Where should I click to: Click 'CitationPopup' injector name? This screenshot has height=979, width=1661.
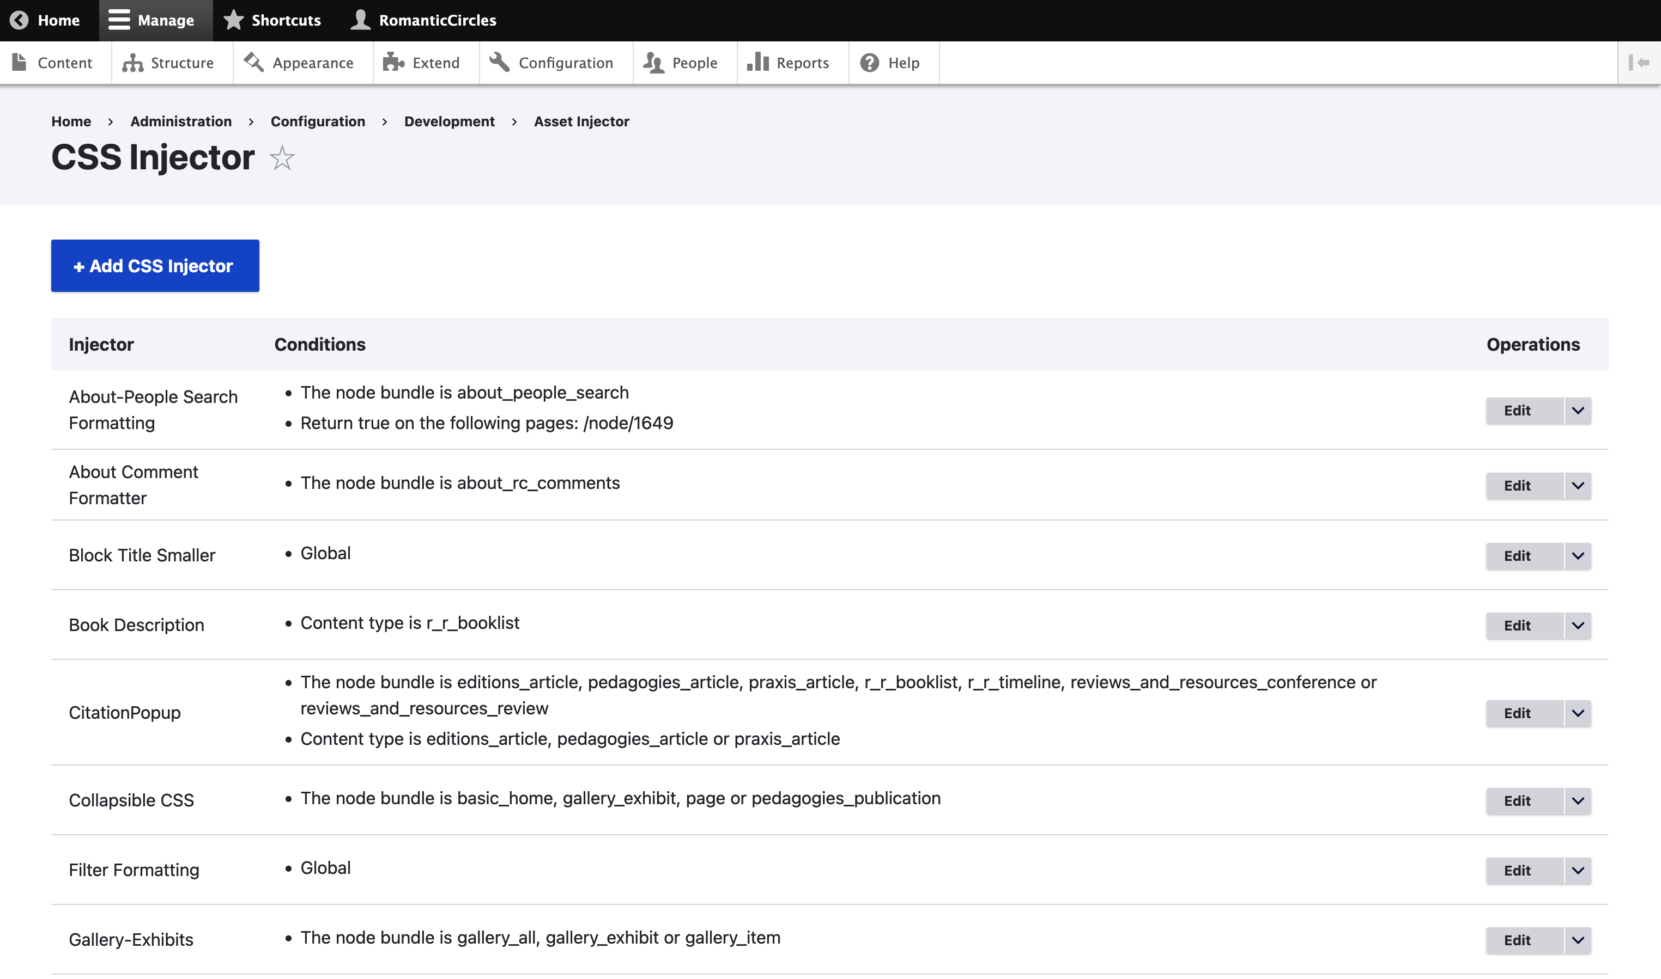coord(125,713)
